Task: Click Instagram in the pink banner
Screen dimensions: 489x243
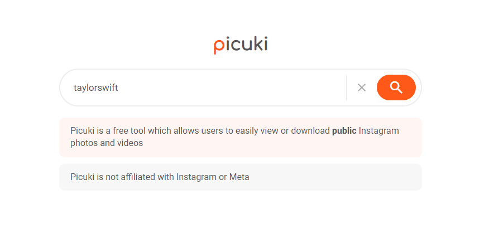Action: tap(379, 131)
